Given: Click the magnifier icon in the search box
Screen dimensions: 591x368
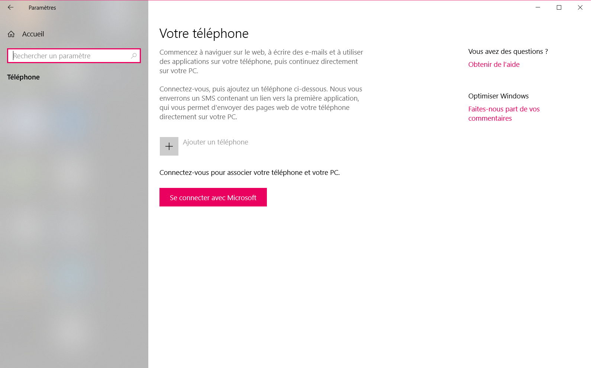Looking at the screenshot, I should coord(134,56).
